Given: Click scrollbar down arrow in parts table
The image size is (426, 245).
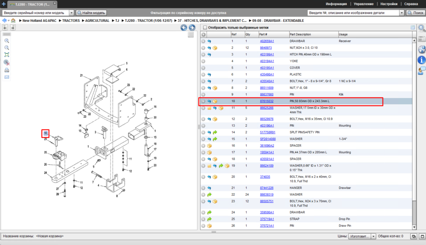Looking at the screenshot, I should pos(414,227).
